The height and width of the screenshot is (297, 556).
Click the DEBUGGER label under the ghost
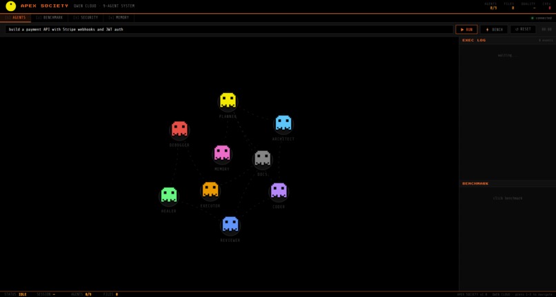(179, 145)
